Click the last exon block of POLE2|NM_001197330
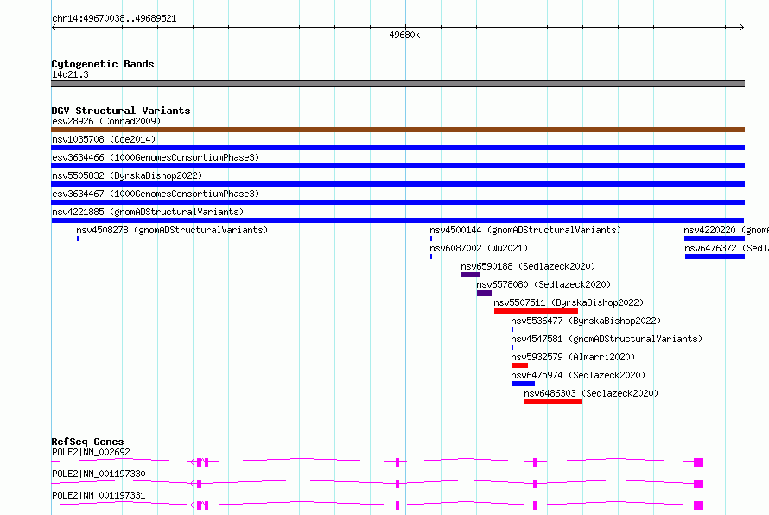 point(699,484)
